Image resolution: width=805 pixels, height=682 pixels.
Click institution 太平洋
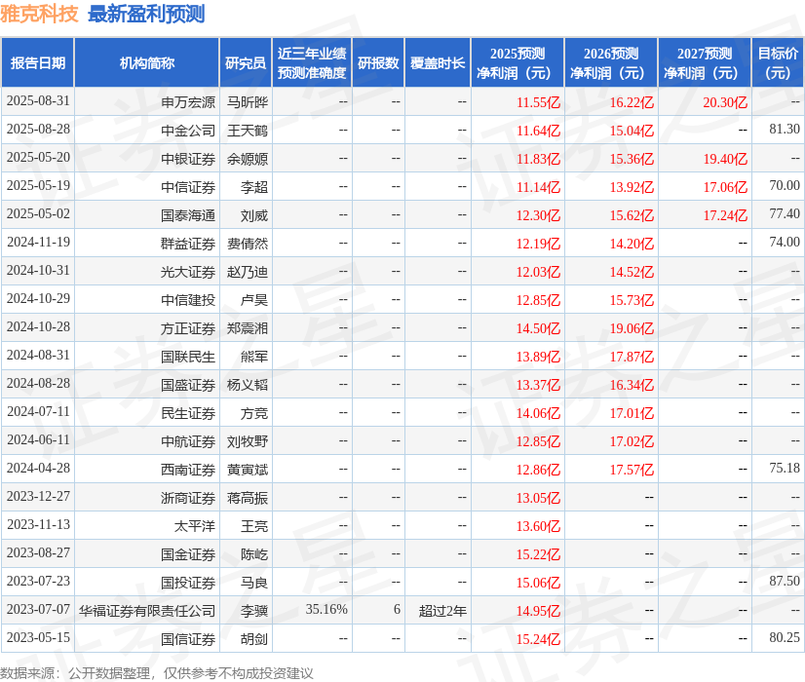coord(195,525)
